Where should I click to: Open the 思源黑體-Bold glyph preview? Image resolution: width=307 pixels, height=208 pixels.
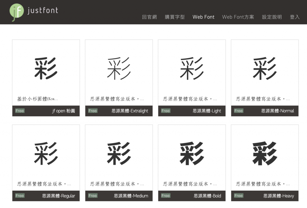(192, 153)
